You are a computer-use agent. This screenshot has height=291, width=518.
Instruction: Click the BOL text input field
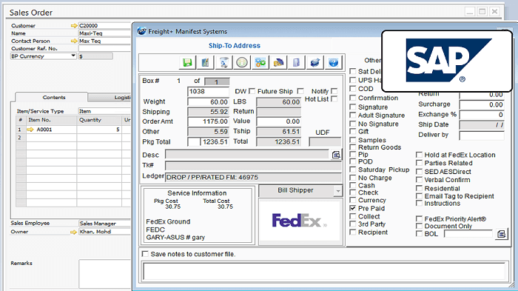click(468, 234)
